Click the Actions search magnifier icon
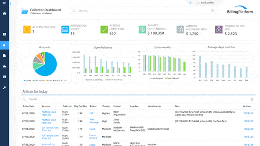 [25, 99]
